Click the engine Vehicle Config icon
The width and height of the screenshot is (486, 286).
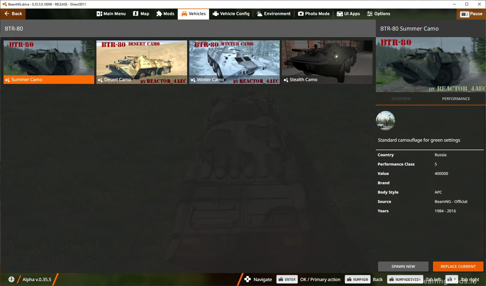click(216, 14)
